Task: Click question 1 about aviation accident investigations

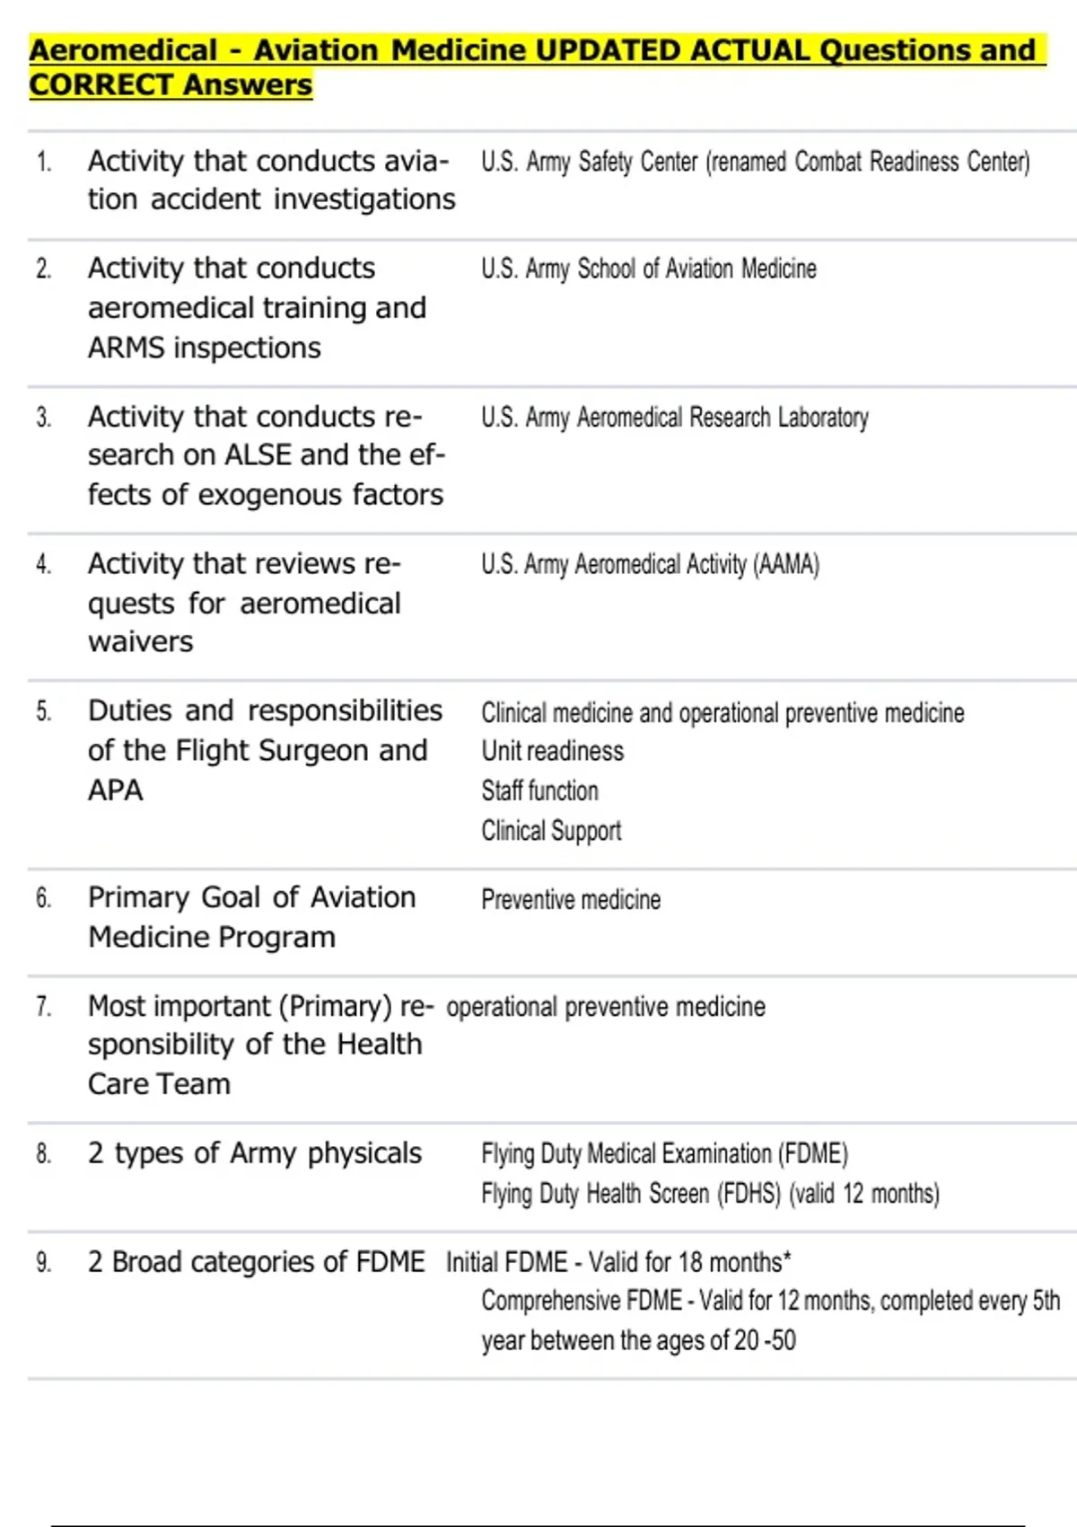Action: 271,180
